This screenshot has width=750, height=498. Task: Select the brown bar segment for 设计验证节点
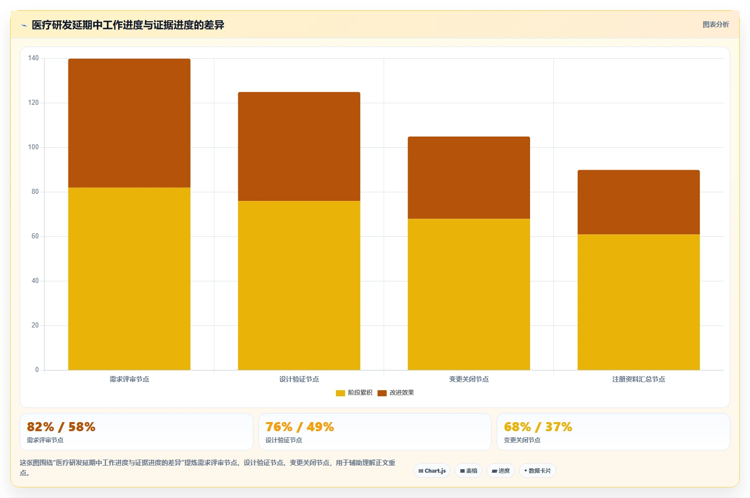click(x=299, y=146)
